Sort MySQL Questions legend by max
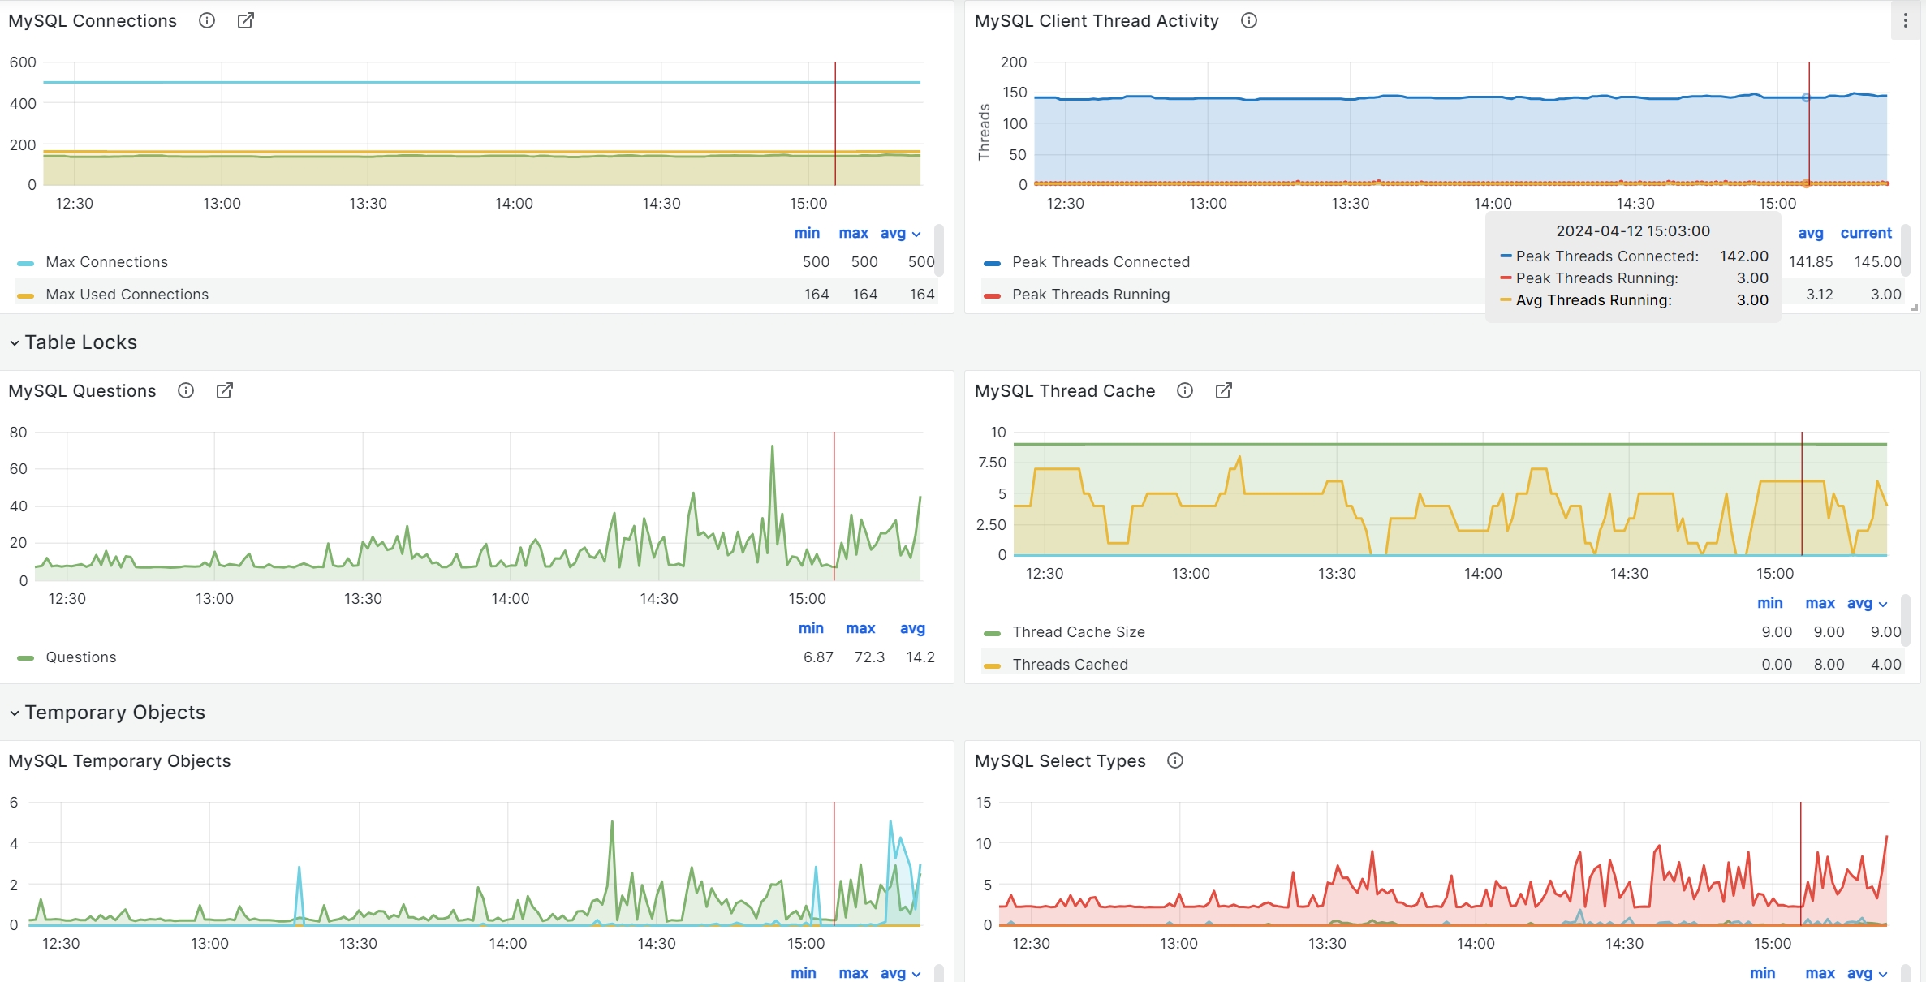 [860, 628]
